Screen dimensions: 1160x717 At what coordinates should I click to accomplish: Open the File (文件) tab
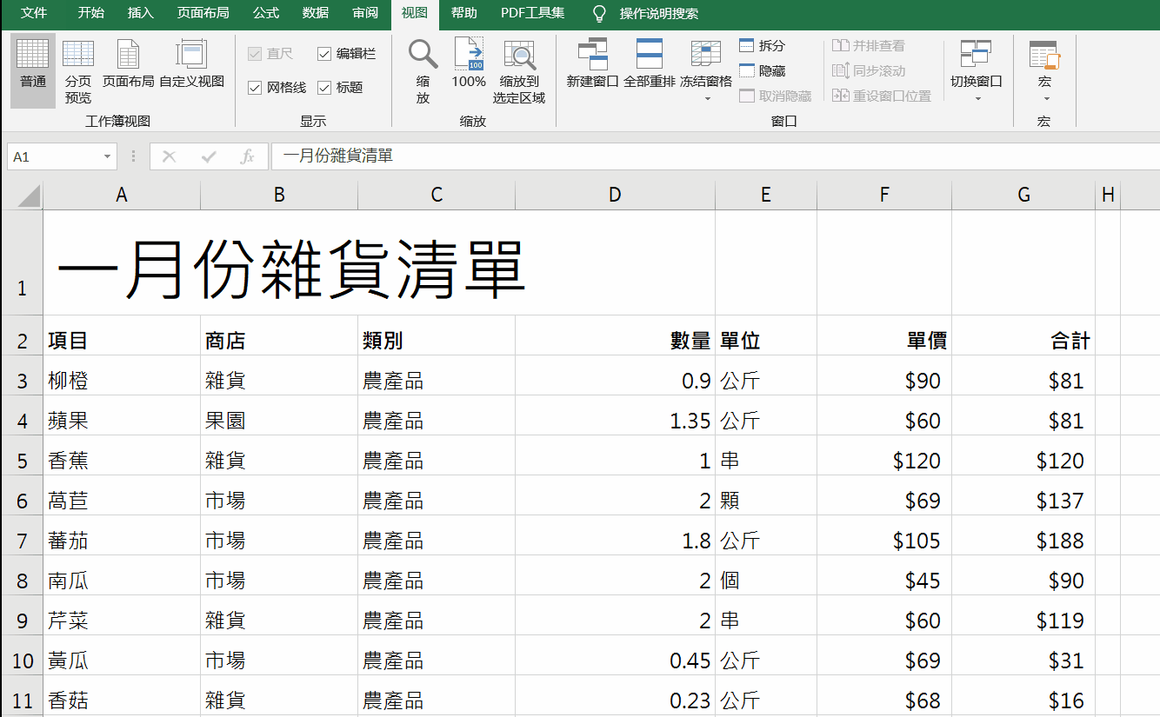click(x=34, y=13)
